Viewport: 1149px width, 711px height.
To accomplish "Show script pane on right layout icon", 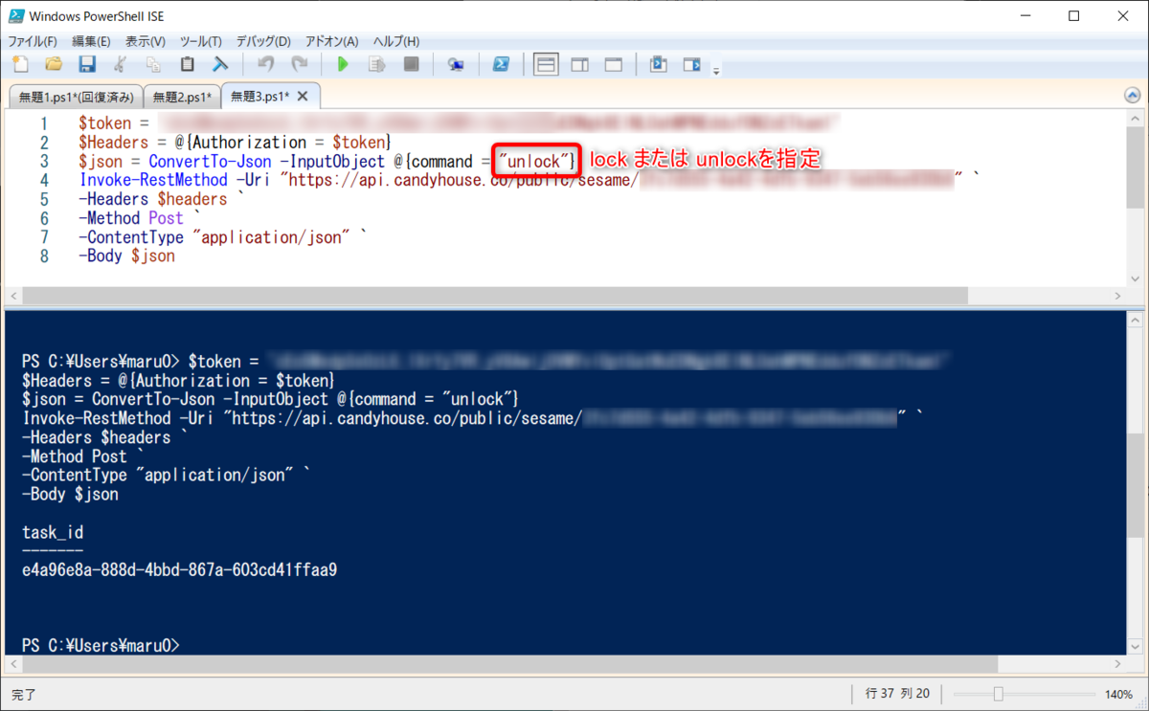I will pyautogui.click(x=579, y=64).
